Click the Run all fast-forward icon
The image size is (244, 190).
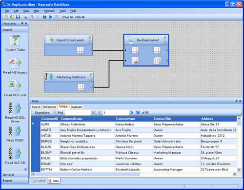44,17
